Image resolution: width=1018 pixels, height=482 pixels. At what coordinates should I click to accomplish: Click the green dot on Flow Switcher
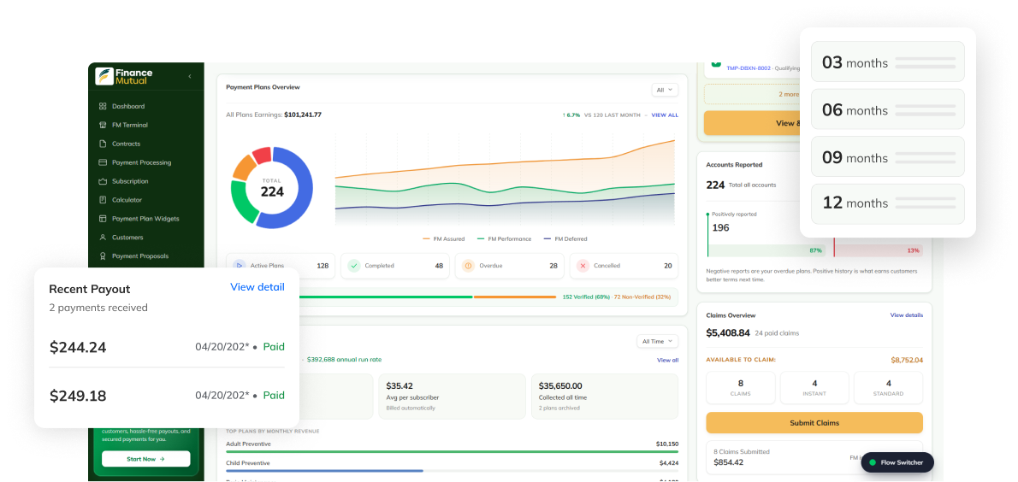coord(873,462)
